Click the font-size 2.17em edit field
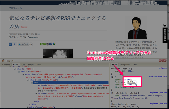Screen dimensions: 169x109 point(131,82)
